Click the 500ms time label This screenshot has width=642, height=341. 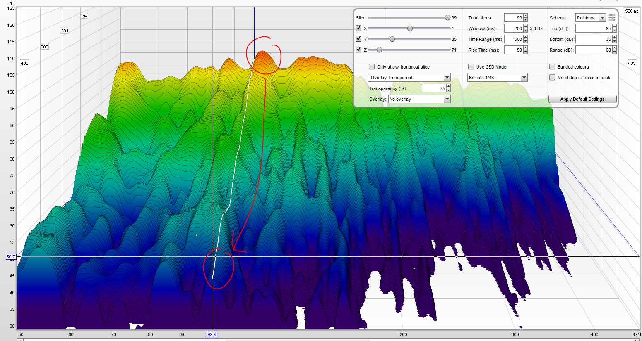click(632, 11)
